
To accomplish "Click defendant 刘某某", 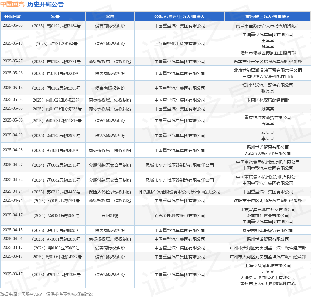I will [268, 109].
